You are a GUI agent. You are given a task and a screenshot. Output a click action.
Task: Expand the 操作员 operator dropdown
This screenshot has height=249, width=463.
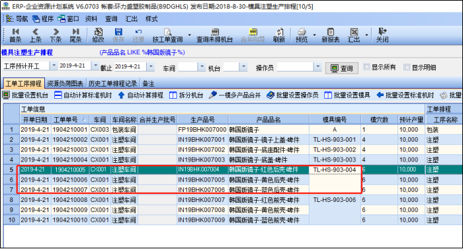click(x=317, y=67)
